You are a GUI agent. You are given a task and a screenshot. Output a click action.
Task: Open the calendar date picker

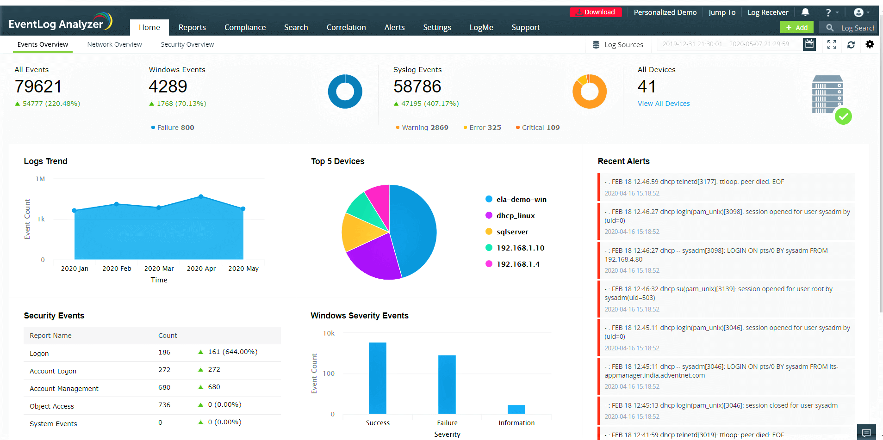point(809,44)
